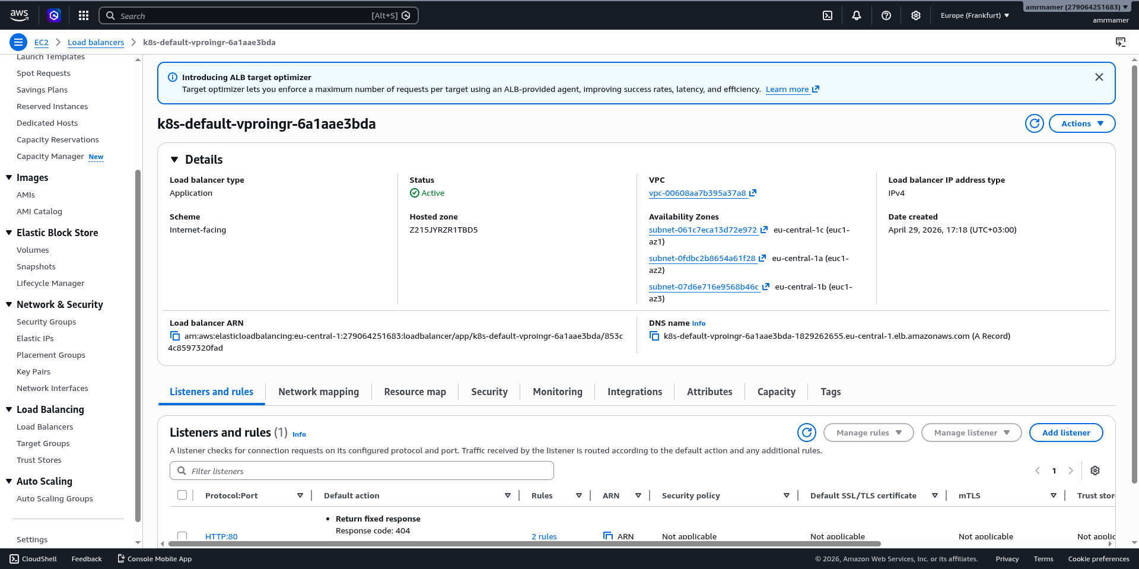Screen dimensions: 1139x569
Task: Sort by Default action column arrow
Action: (x=508, y=495)
